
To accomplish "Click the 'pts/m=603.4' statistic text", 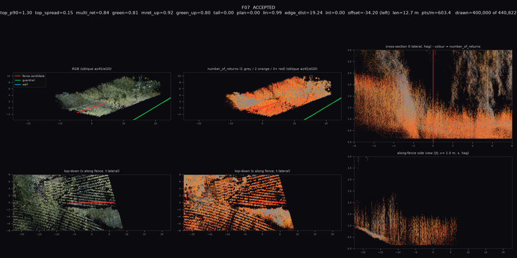I will point(437,13).
